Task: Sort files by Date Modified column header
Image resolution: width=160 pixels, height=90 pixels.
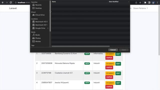Action: click(113, 2)
